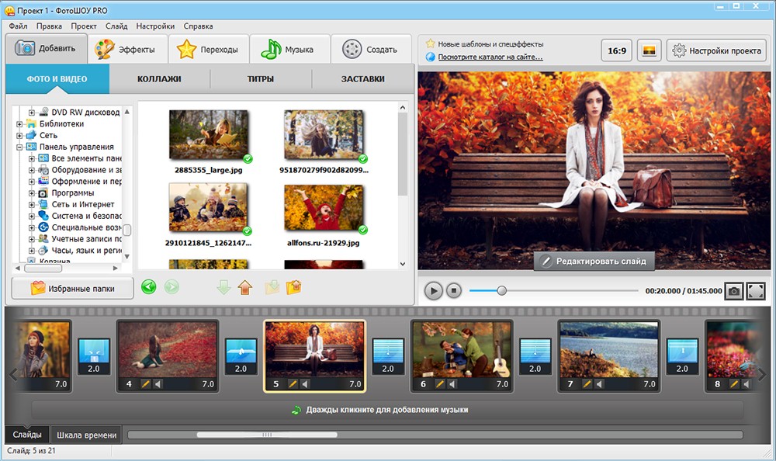
Task: Open the Слайд menu in the menu bar
Action: click(116, 26)
